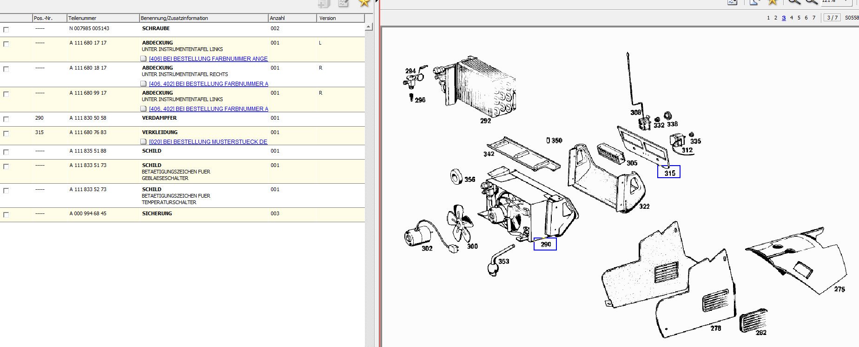This screenshot has width=859, height=347.
Task: Click the Benennung/Zusatzinformation column header
Action: tap(204, 18)
